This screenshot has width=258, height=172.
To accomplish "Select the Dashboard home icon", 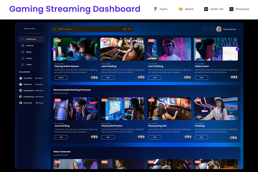I will [23, 39].
